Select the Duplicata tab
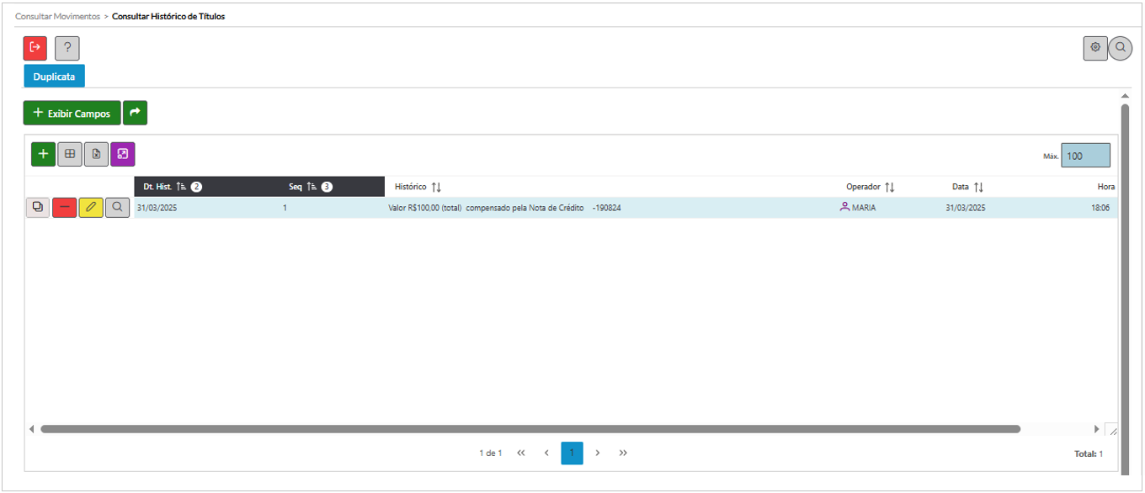 [54, 77]
